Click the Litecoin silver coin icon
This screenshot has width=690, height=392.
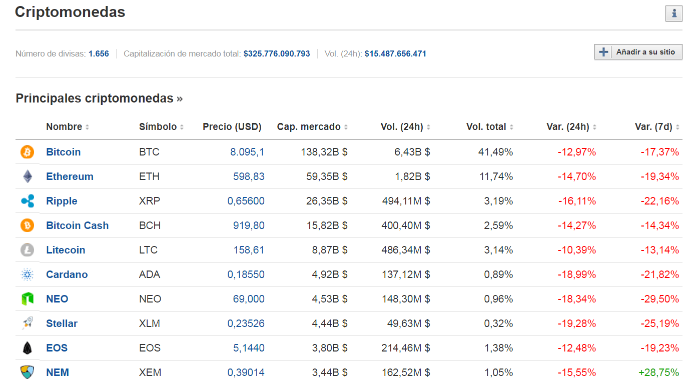click(27, 250)
